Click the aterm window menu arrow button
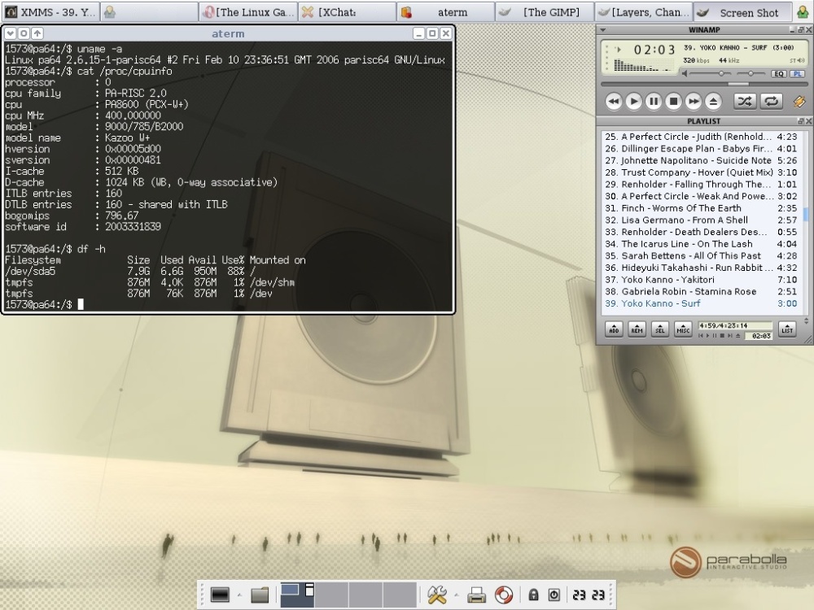 [10, 33]
